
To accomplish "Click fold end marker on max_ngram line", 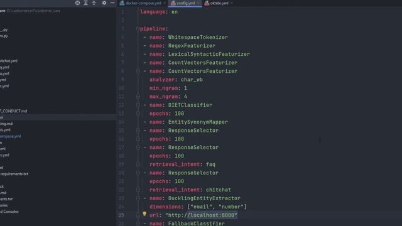I will tap(138, 96).
